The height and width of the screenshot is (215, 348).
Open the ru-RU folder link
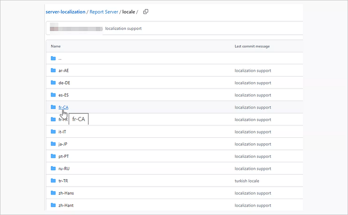pos(64,169)
